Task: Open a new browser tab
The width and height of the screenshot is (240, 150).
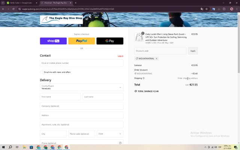Action: [x=76, y=3]
